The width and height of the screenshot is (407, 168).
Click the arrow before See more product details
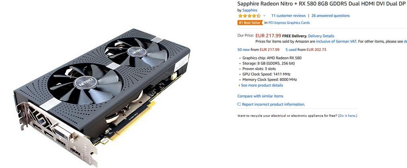[239, 85]
